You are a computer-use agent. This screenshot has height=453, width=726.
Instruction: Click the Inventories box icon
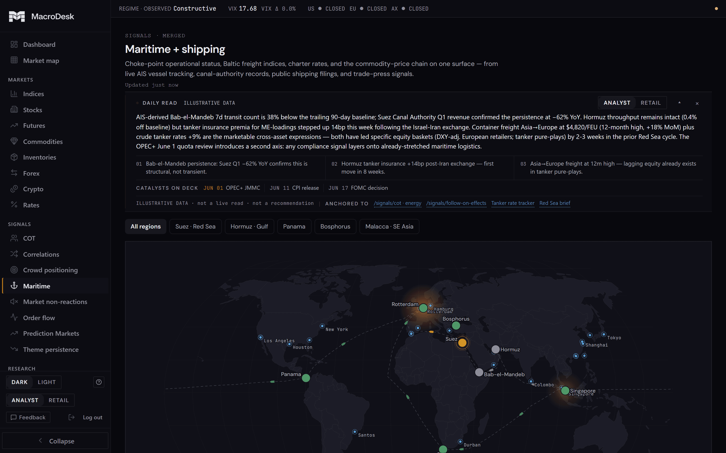pyautogui.click(x=14, y=157)
